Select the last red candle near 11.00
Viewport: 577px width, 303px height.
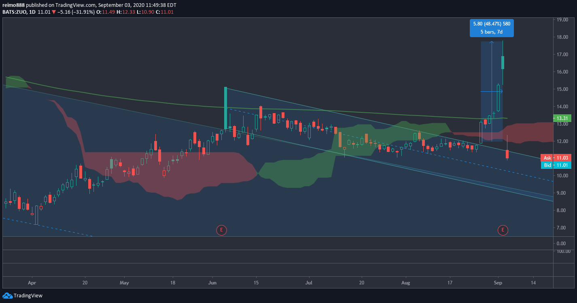(507, 154)
